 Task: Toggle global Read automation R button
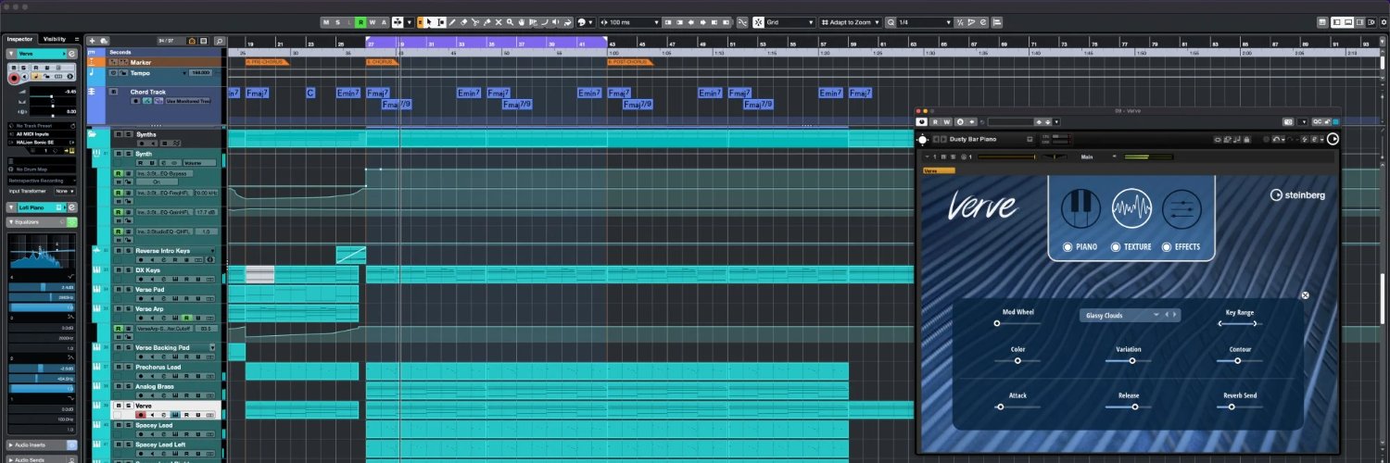pos(360,22)
